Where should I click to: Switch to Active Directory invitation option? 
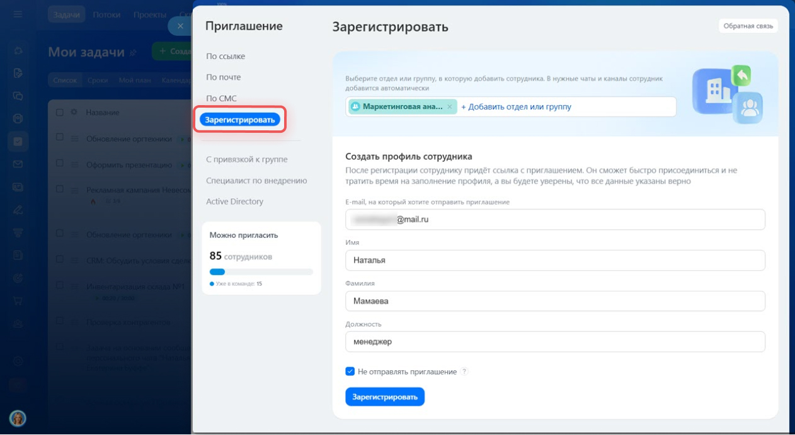click(234, 201)
